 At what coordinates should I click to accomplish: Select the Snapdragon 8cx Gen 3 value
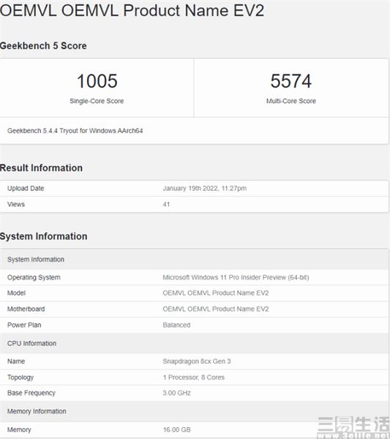[197, 361]
